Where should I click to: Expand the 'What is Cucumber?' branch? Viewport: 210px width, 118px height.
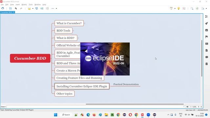[x=85, y=23]
